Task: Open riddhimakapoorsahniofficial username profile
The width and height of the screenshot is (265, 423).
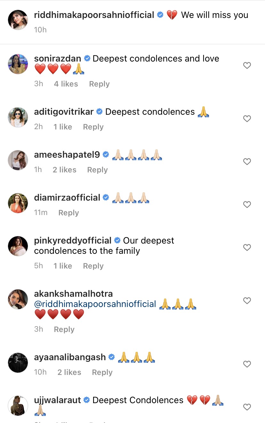Action: [x=94, y=15]
